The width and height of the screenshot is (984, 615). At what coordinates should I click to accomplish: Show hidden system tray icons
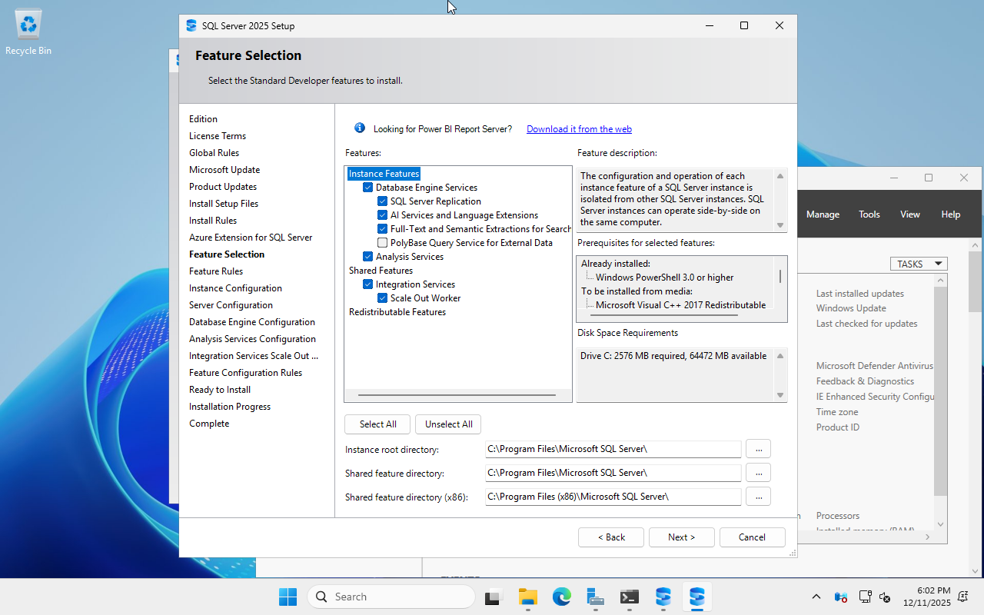tap(816, 597)
